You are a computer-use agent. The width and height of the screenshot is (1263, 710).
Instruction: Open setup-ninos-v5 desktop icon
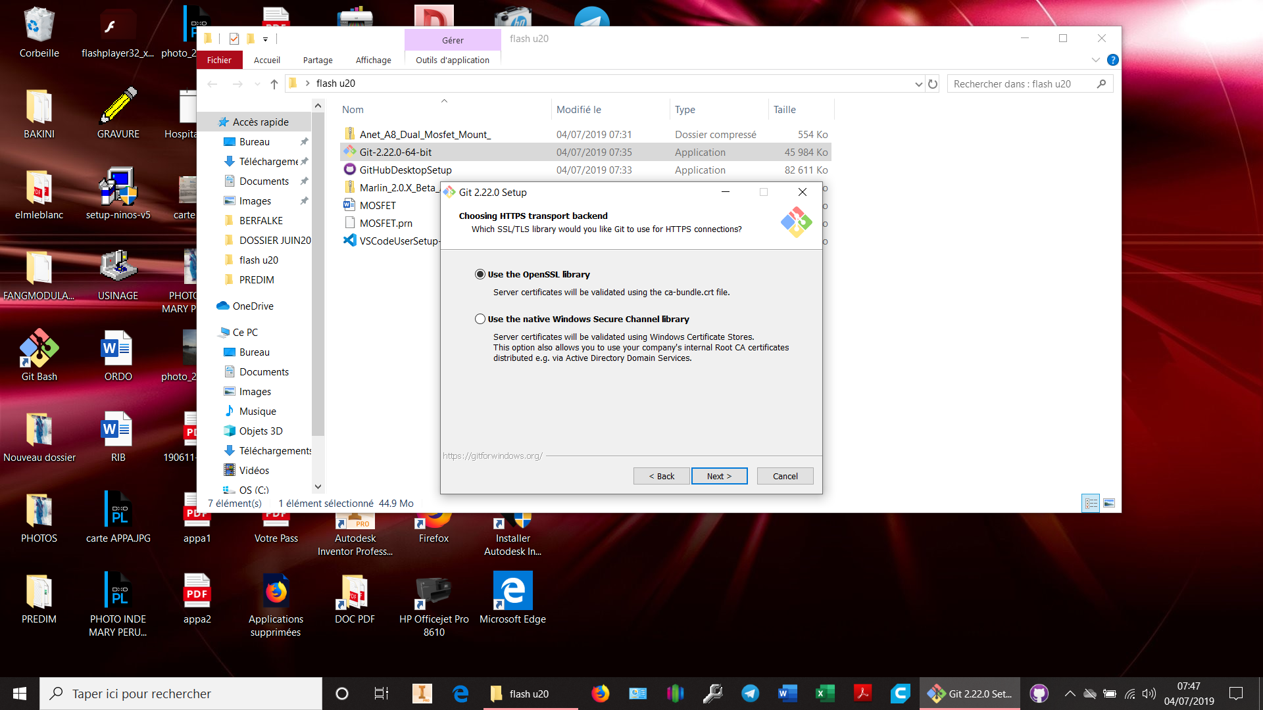pos(118,194)
